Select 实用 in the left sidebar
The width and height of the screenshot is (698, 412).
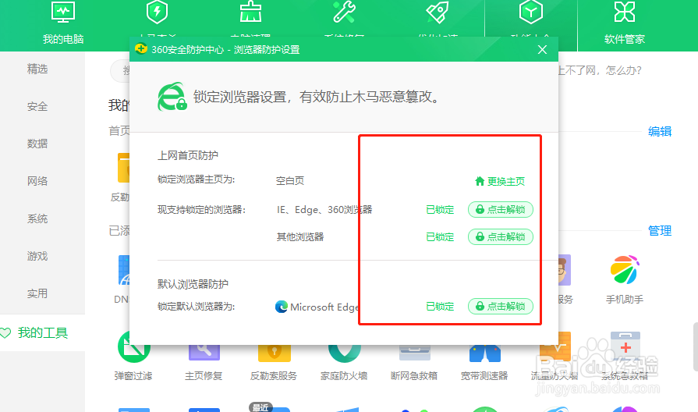point(37,293)
